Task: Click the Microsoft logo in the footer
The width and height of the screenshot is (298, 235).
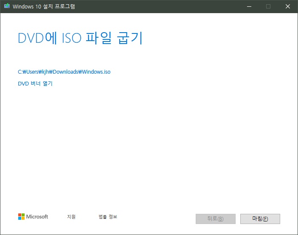Action: pyautogui.click(x=33, y=217)
